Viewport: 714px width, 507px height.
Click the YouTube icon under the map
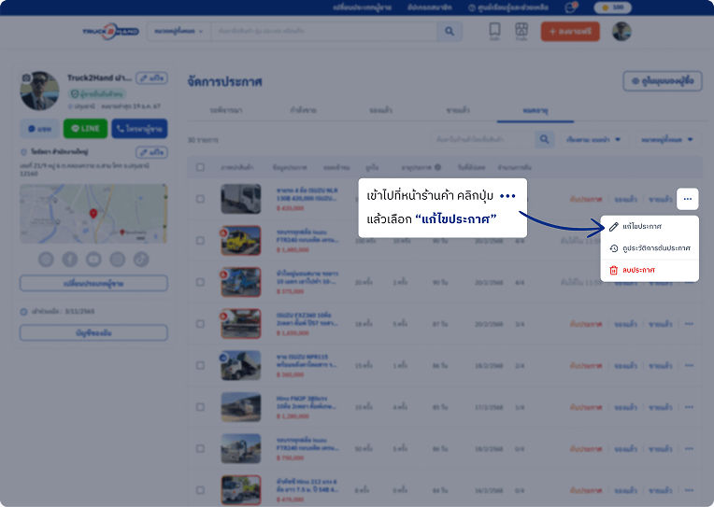[93, 259]
